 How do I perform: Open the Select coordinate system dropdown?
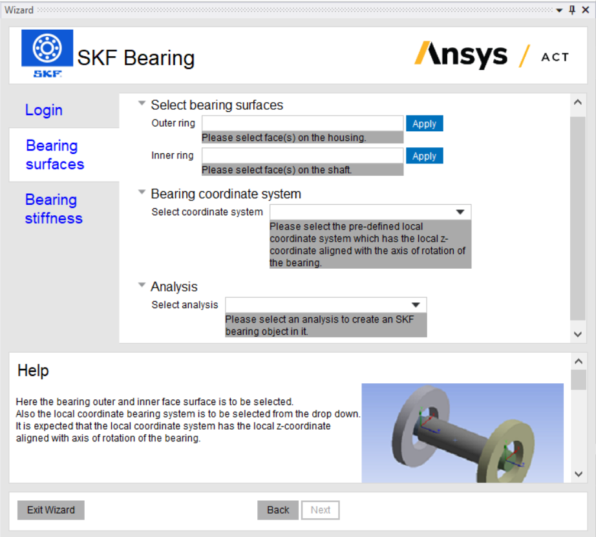370,212
